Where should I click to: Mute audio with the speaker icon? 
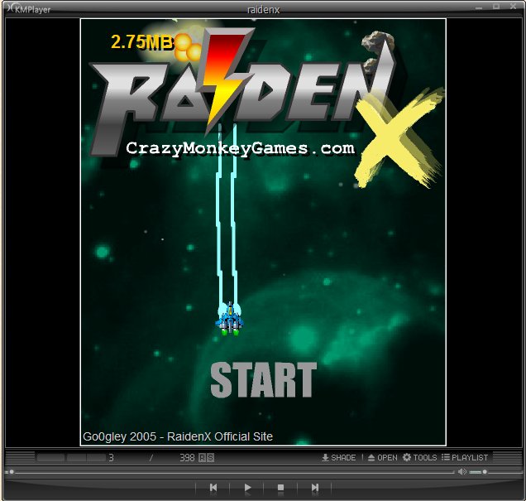coord(462,472)
